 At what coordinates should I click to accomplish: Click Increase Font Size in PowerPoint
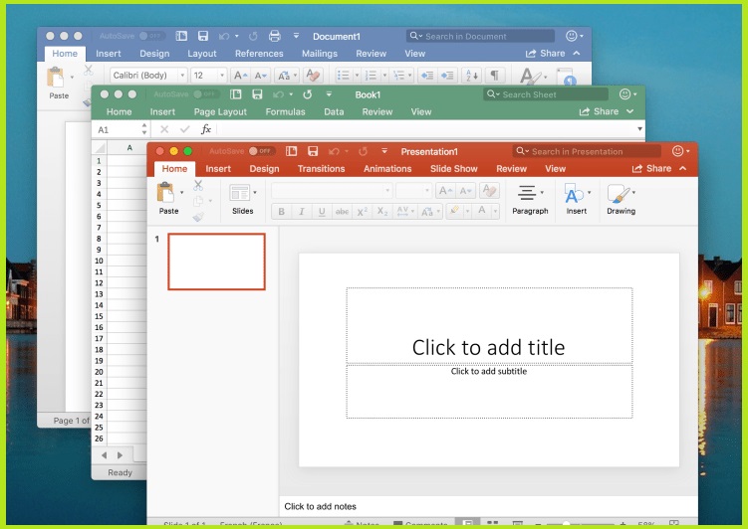click(x=445, y=191)
